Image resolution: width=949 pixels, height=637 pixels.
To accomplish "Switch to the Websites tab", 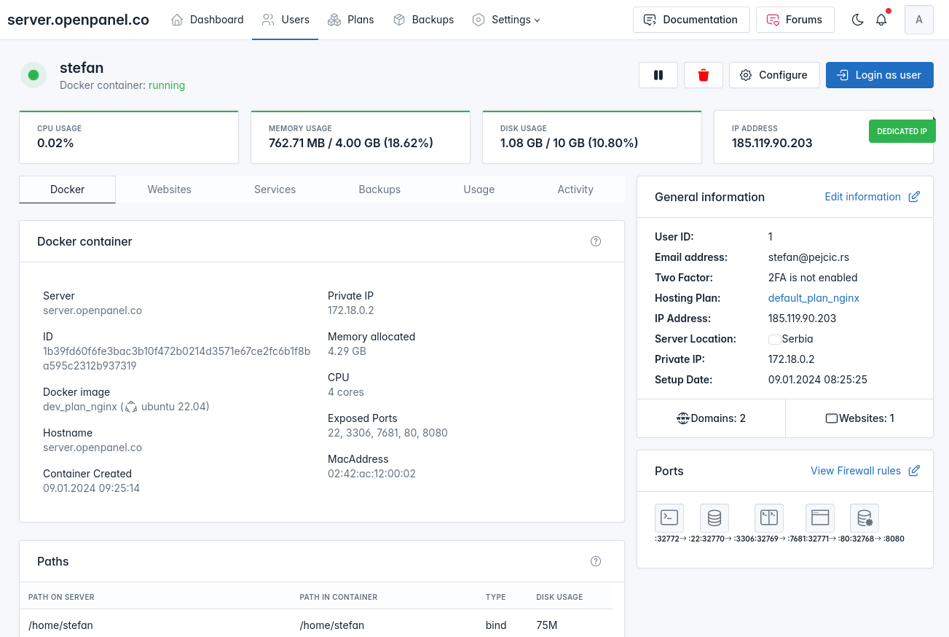I will (169, 189).
